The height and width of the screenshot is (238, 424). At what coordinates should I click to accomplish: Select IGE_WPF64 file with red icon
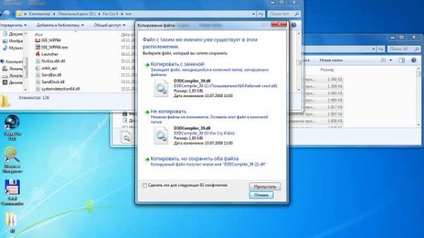coord(51,40)
